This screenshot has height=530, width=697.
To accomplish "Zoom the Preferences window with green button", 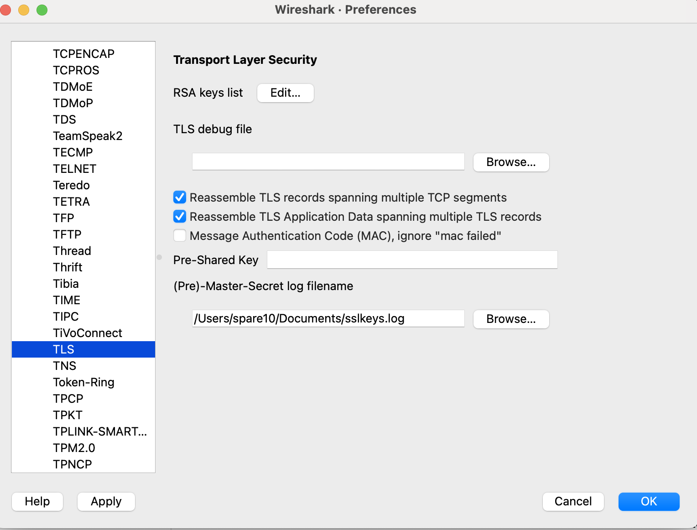I will (x=42, y=10).
